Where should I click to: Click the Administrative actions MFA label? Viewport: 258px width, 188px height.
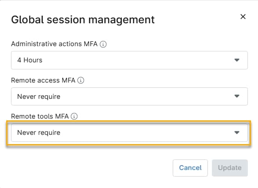point(55,44)
